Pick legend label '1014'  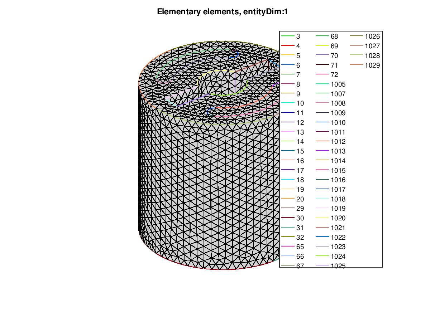[x=338, y=161]
